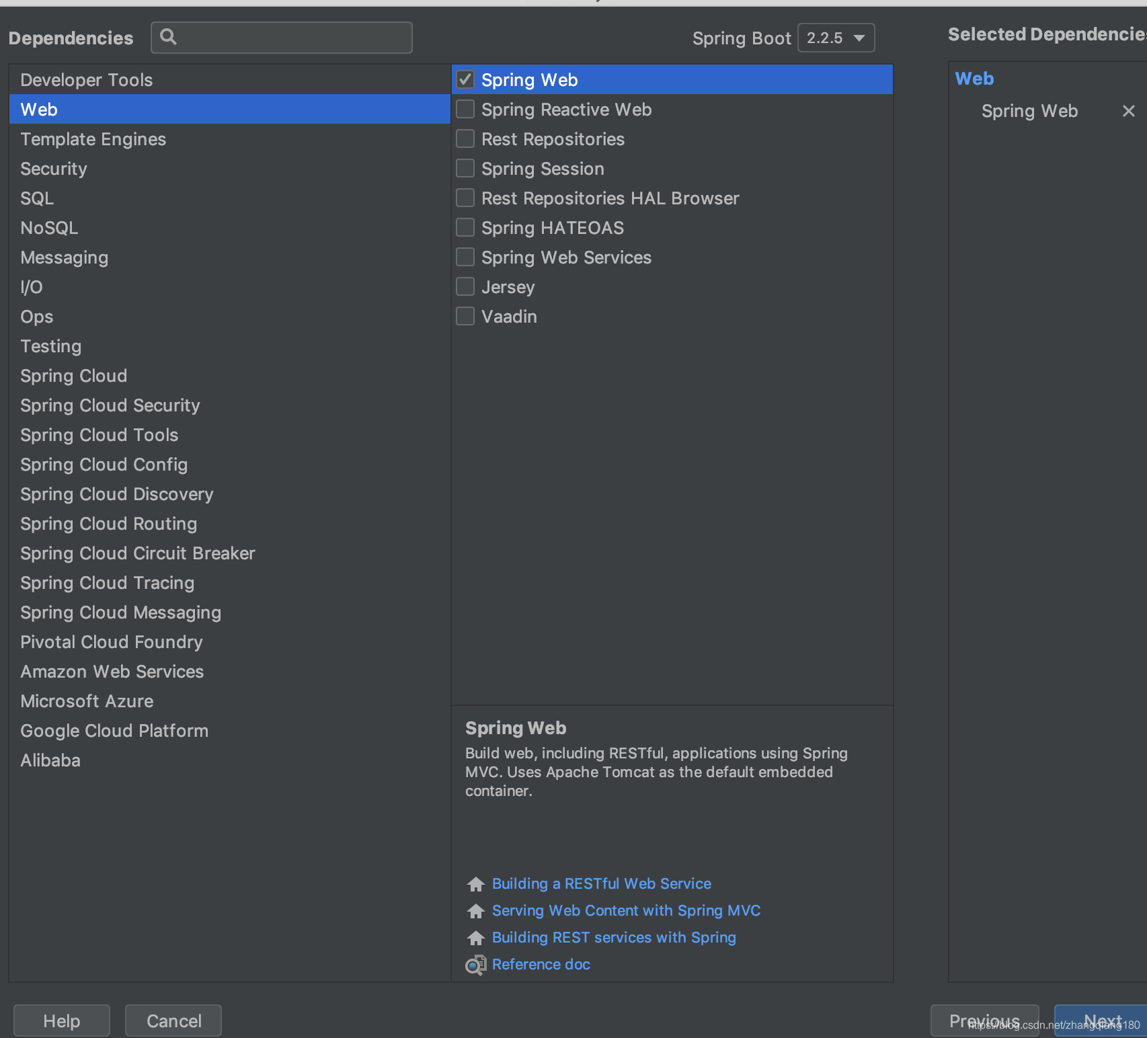Click the Web group header in Selected Dependencies
Screen dimensions: 1147x1038
pyautogui.click(x=974, y=79)
